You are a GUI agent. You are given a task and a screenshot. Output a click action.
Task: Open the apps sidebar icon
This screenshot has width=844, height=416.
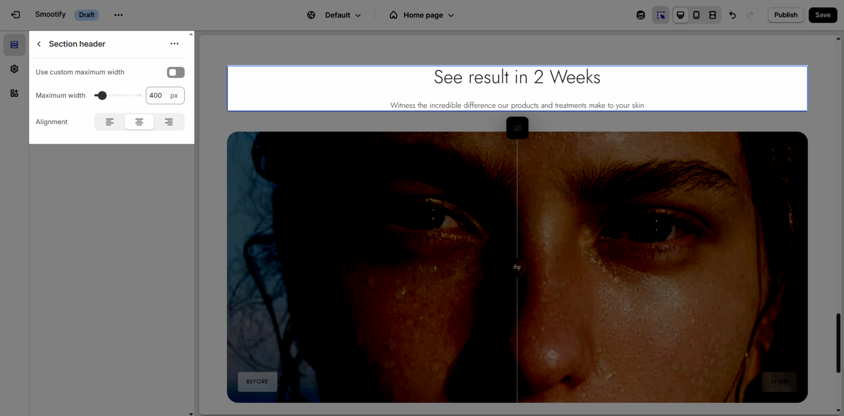pyautogui.click(x=14, y=93)
